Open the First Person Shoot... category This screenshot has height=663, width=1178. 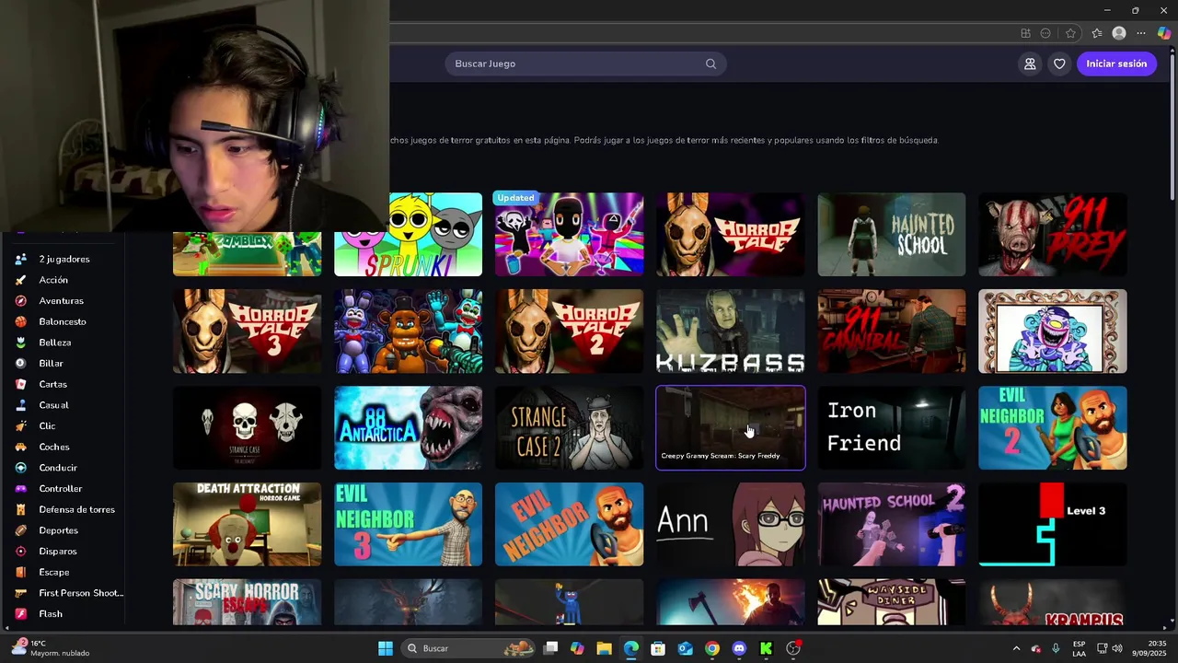point(81,593)
